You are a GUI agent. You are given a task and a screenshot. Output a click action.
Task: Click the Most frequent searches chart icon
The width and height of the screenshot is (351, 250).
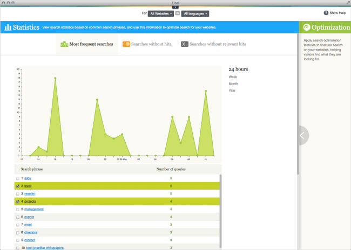(64, 44)
